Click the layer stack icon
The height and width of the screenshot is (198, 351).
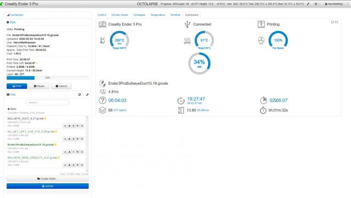click(103, 110)
